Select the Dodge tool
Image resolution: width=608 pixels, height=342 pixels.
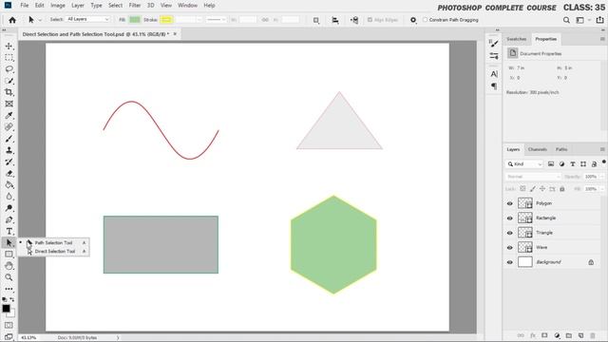point(9,208)
